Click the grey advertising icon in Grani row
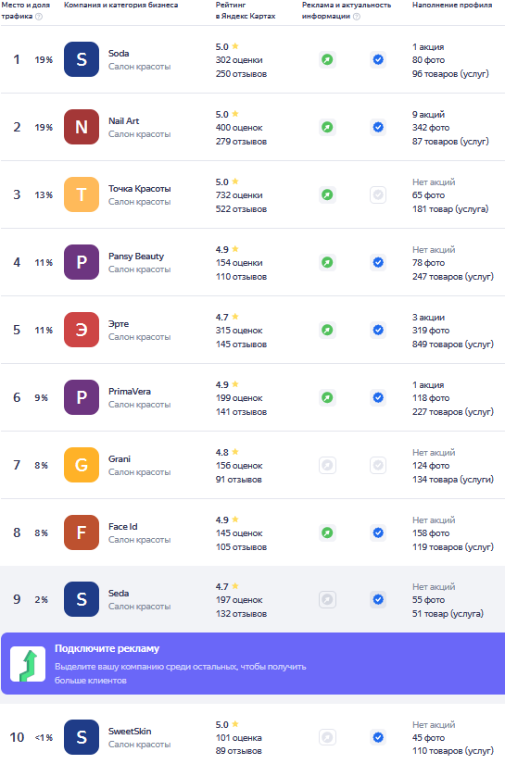Screen dimensions: 505x764 point(328,465)
